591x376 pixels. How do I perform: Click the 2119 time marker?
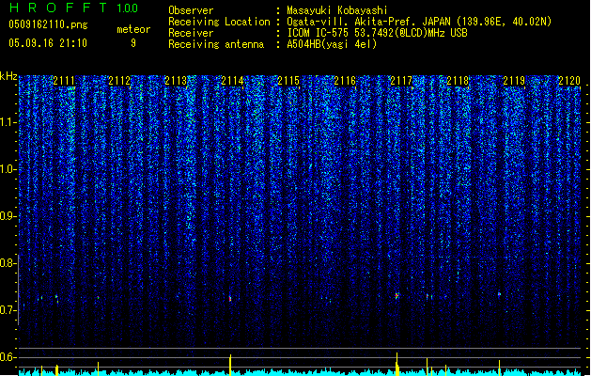514,81
